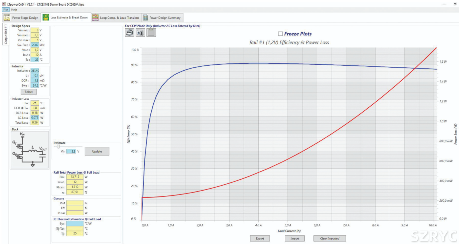Click the Update button beside Vin
The width and height of the screenshot is (459, 245).
tap(97, 152)
